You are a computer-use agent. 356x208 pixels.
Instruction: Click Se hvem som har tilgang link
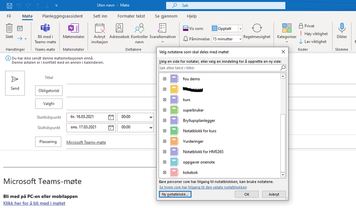click(203, 187)
